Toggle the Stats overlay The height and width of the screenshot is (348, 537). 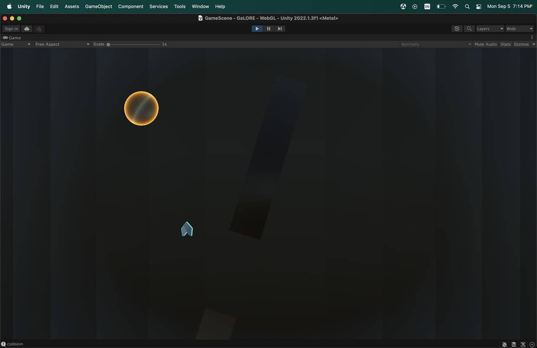click(506, 44)
